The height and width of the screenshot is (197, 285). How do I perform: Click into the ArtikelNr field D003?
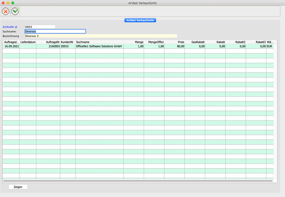pyautogui.click(x=40, y=27)
